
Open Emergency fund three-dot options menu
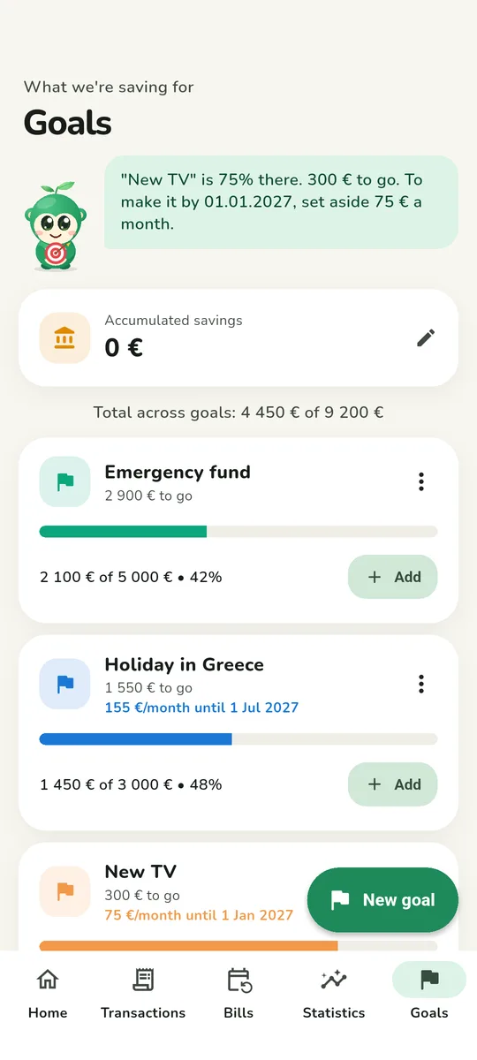click(421, 481)
